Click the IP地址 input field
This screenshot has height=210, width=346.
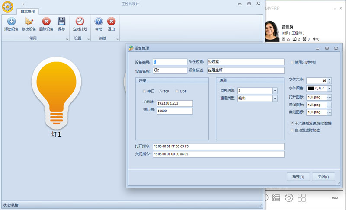click(175, 103)
